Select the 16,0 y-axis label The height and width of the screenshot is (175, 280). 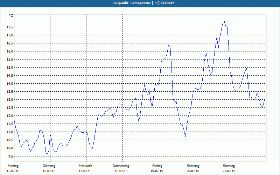[x=10, y=51]
